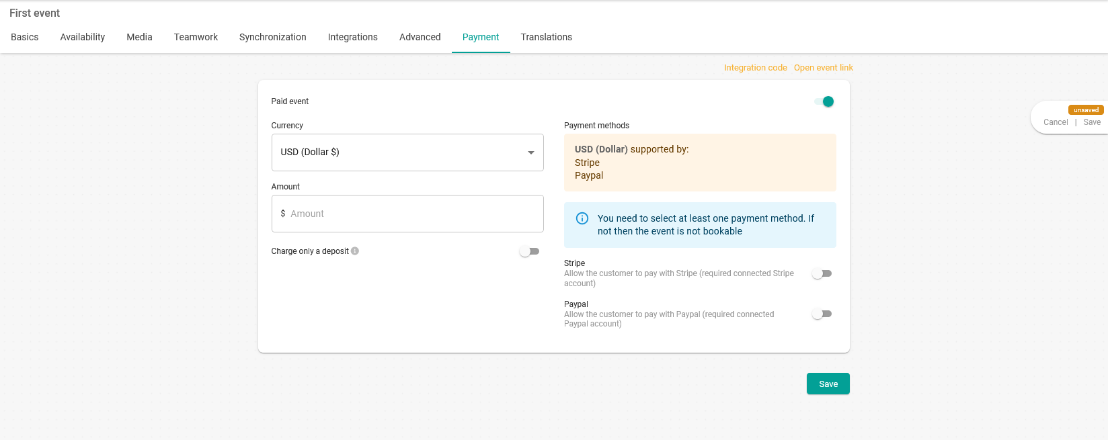Click Open event link
The height and width of the screenshot is (440, 1108).
point(823,68)
